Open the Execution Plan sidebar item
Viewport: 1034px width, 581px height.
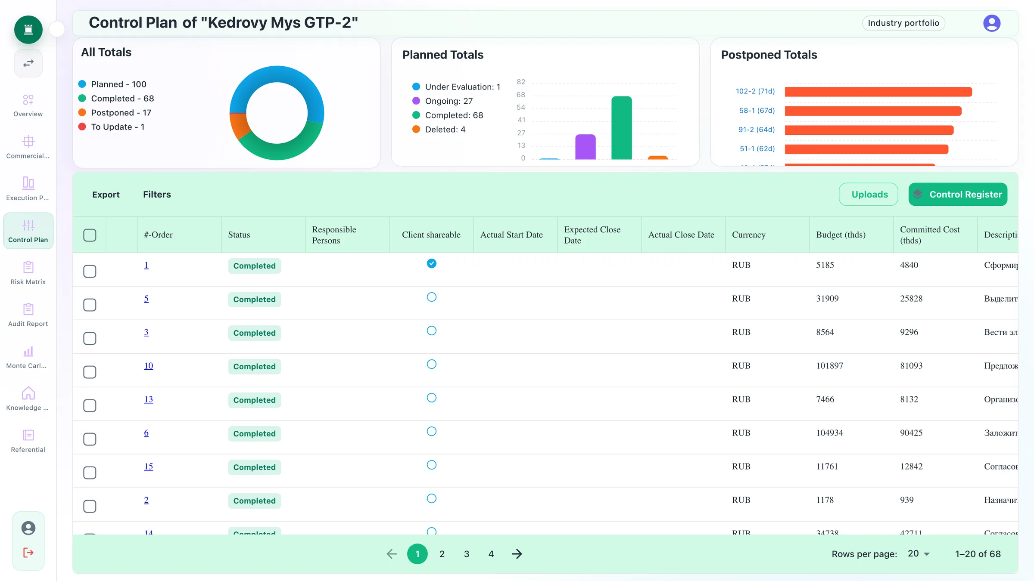tap(28, 189)
